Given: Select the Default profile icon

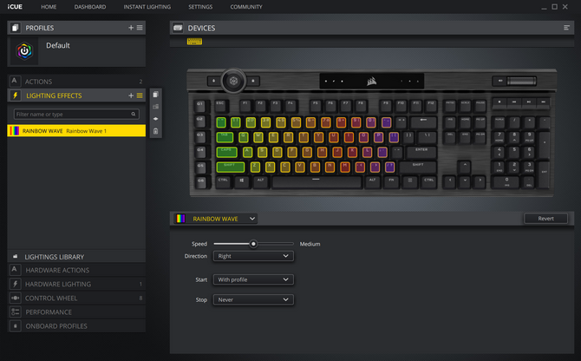Looking at the screenshot, I should [x=24, y=51].
